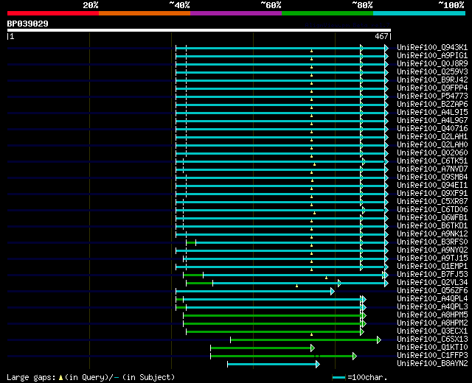The image size is (472, 383).
Task: Select the UniRef100_Q02060 label
Action: pos(432,153)
